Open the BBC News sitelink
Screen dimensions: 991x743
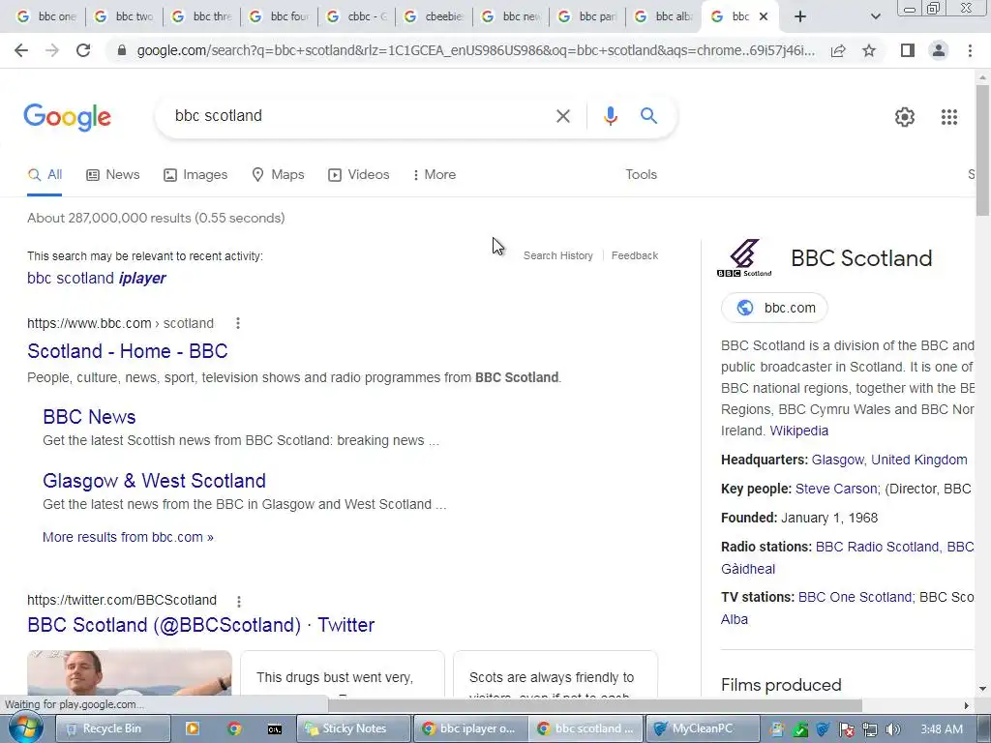click(x=89, y=417)
